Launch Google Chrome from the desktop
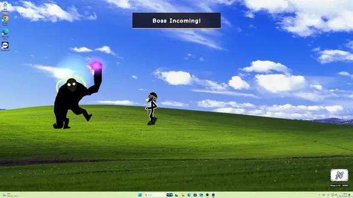Screen dimensions: 353x198 click(5, 20)
